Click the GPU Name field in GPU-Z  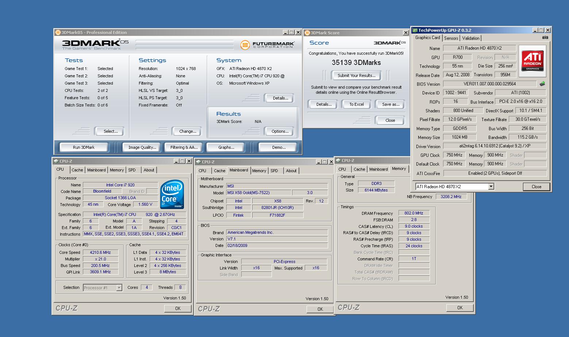480,48
